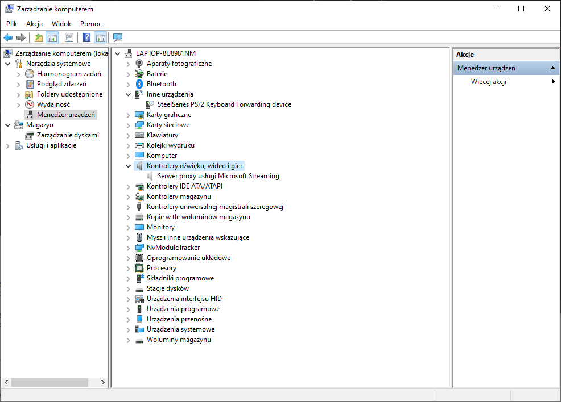Click the Aparaty fotograficzne camera icon
Image resolution: width=561 pixels, height=402 pixels.
tap(139, 64)
